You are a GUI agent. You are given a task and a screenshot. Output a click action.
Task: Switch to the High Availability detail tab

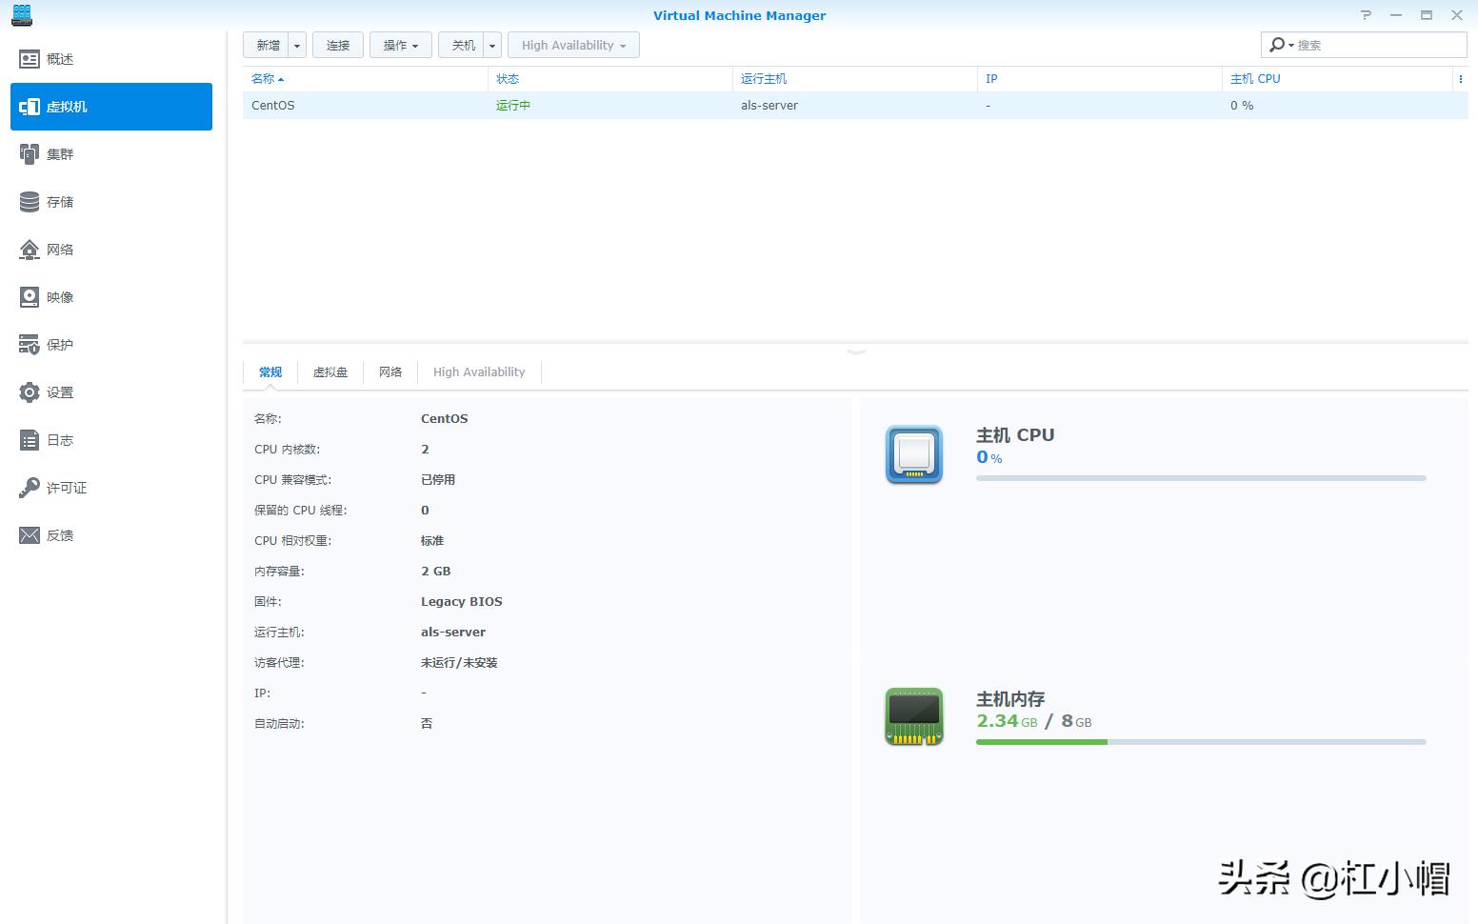[479, 372]
